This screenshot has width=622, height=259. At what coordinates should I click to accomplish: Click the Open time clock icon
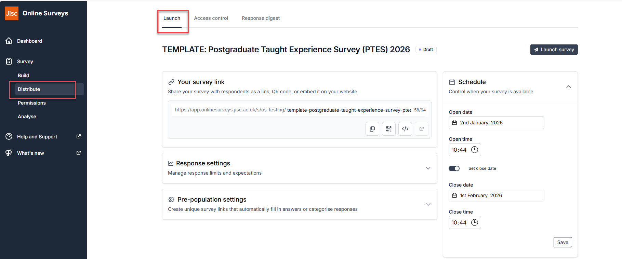[475, 150]
